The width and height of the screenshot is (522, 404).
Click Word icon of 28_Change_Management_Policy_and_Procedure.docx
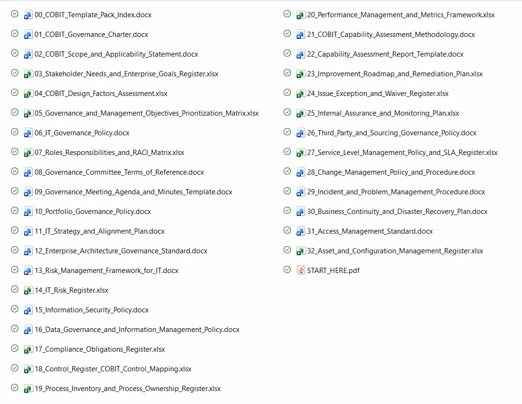click(300, 172)
